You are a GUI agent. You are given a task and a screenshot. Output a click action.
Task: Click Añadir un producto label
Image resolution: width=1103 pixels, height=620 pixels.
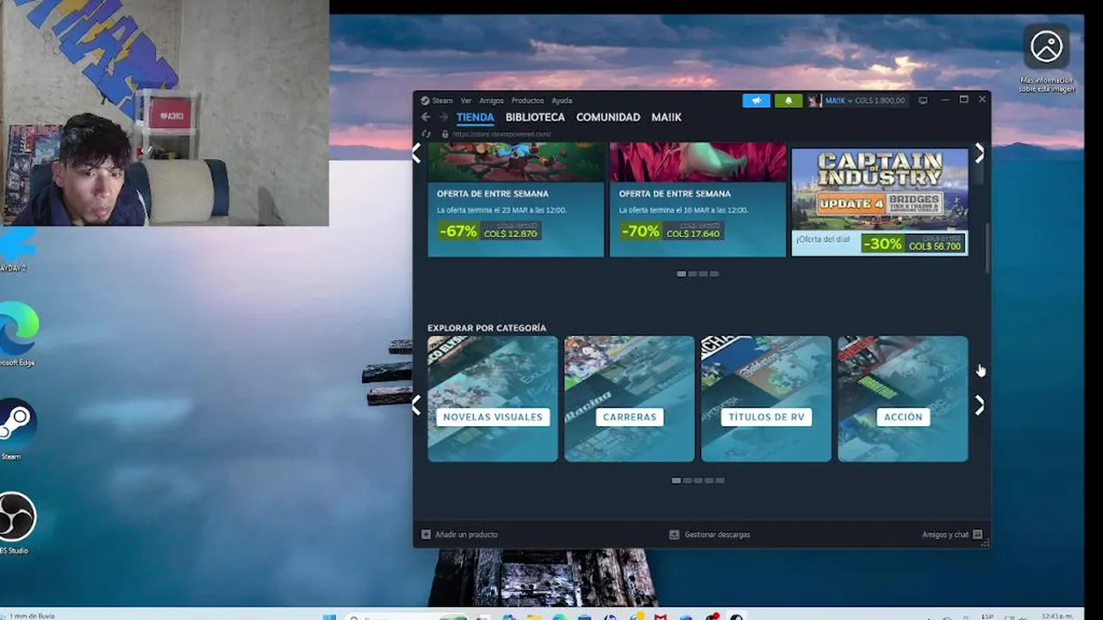pos(466,535)
